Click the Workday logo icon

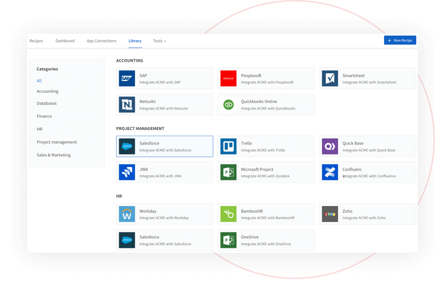click(x=127, y=214)
